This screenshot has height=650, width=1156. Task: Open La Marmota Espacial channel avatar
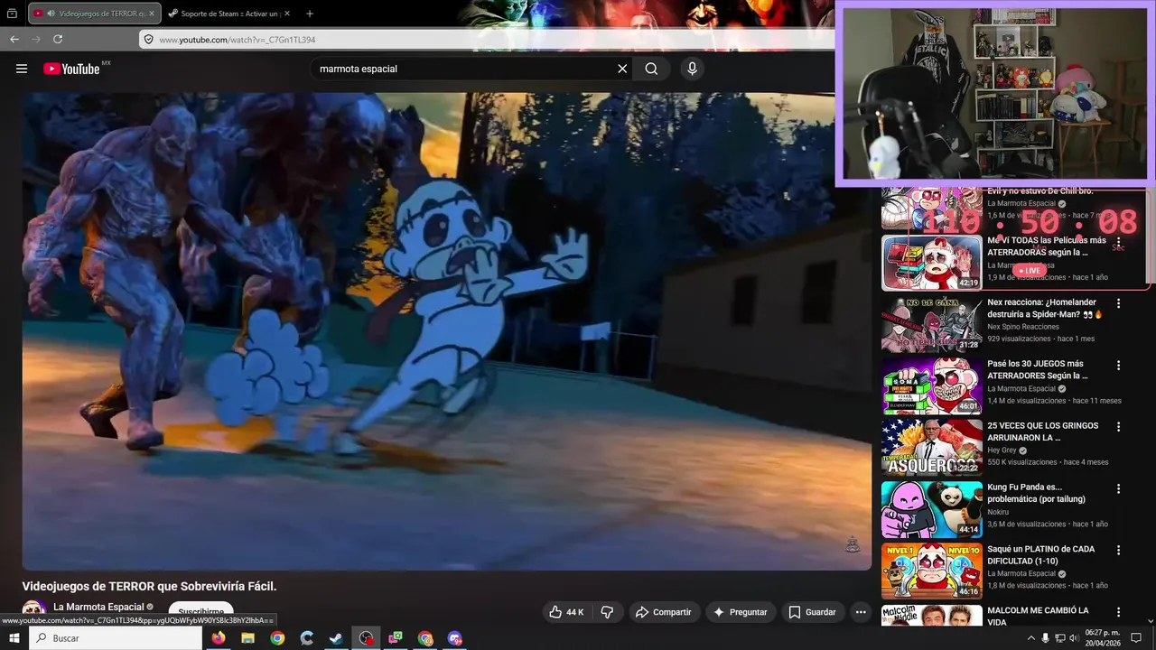[34, 611]
